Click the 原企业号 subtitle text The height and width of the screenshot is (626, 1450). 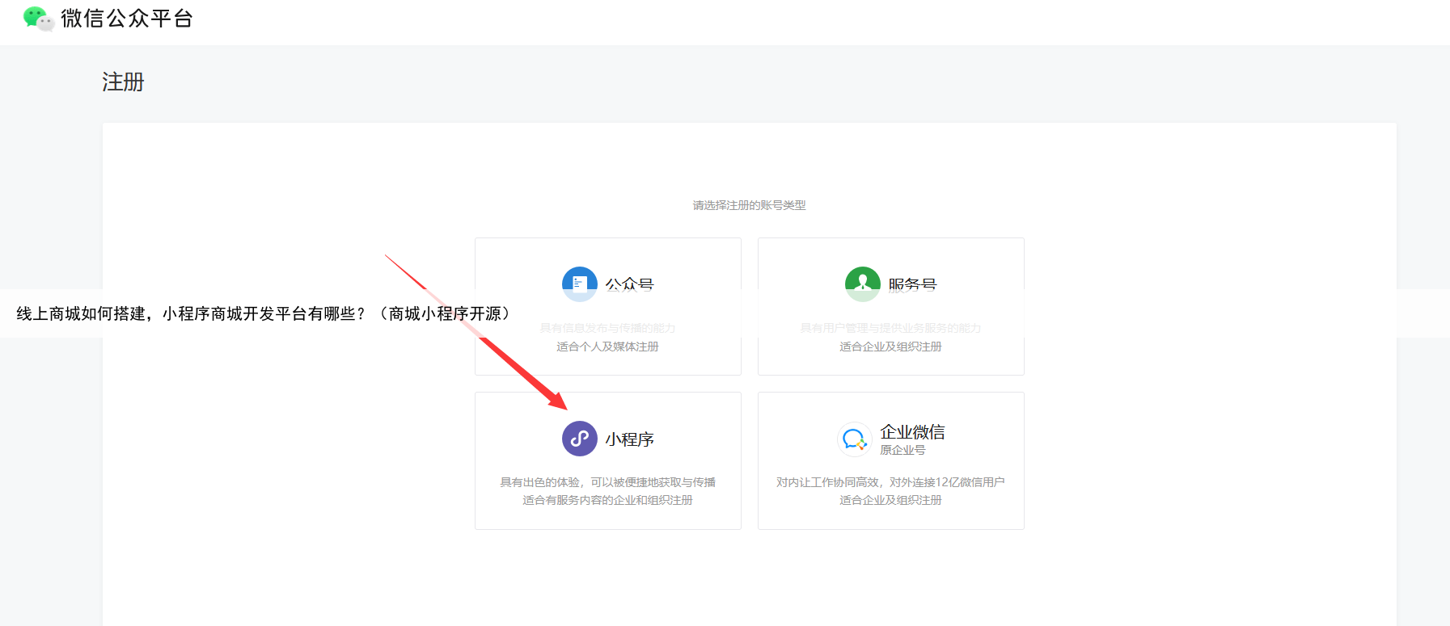(x=903, y=451)
